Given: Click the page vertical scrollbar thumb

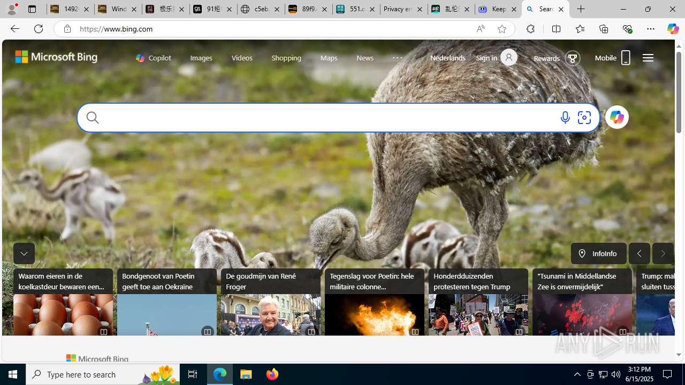Looking at the screenshot, I should coord(679,93).
